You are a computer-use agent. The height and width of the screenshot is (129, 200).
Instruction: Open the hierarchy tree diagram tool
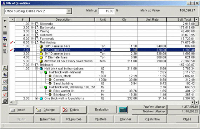[x=5, y=68]
